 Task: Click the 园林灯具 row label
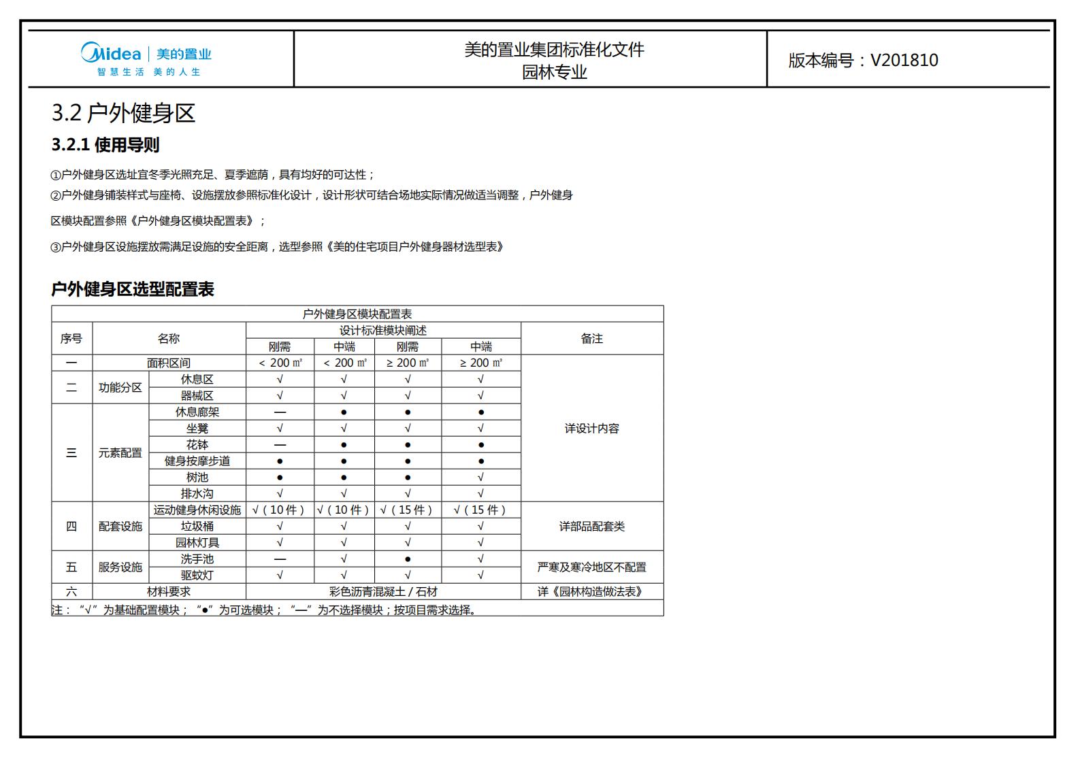point(197,543)
